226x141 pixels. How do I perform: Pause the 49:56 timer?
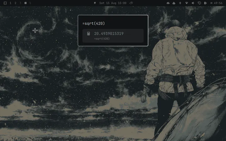(x=211, y=3)
